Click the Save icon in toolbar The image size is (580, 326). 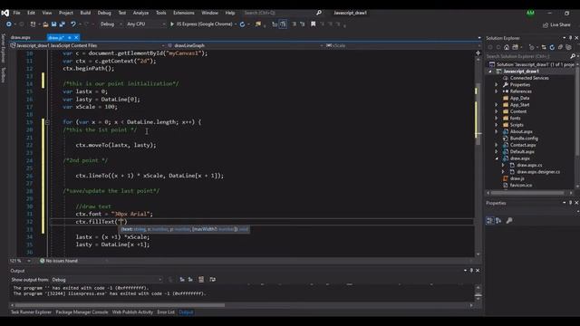(x=54, y=24)
